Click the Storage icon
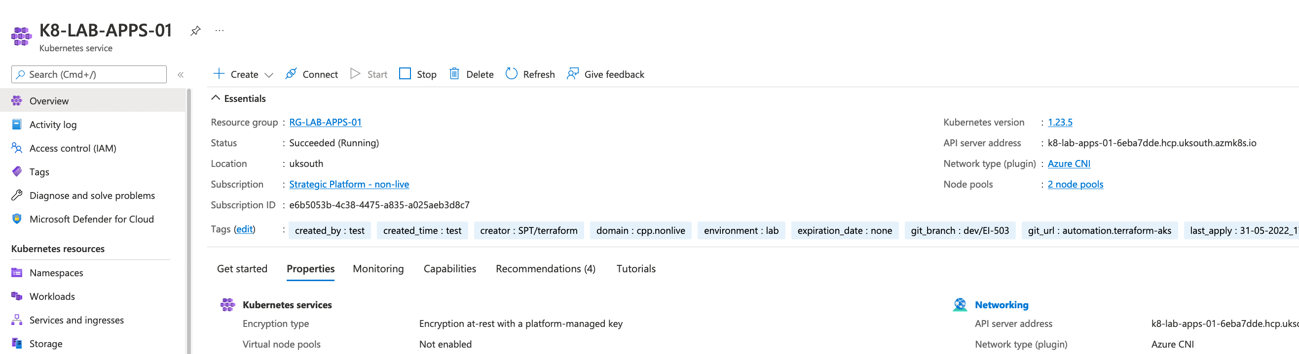 (x=17, y=344)
